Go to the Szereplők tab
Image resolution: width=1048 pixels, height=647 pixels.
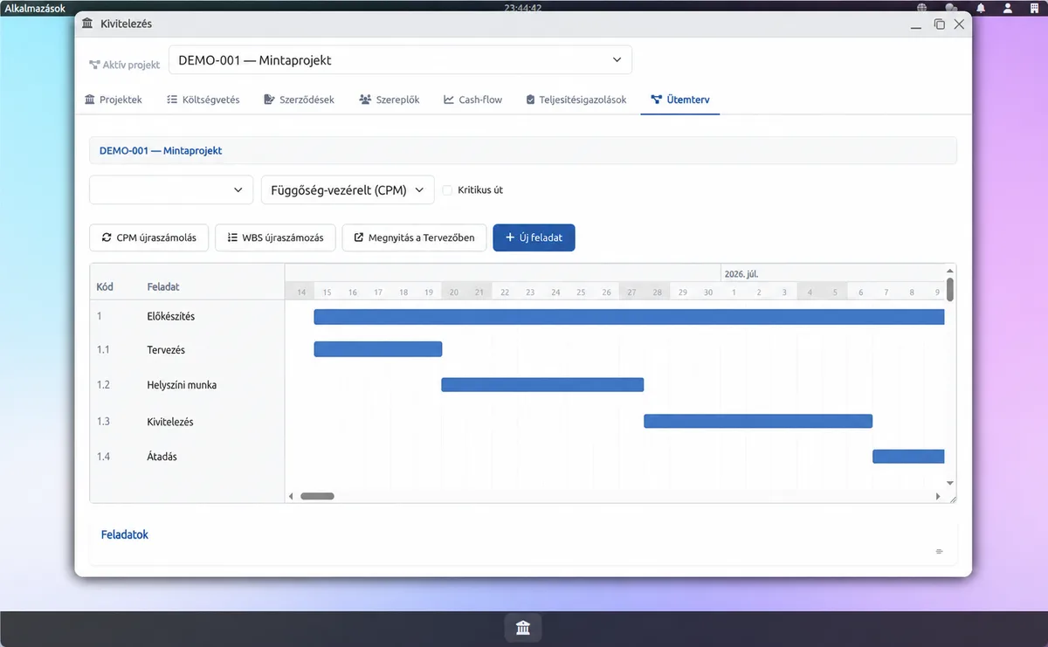[389, 100]
